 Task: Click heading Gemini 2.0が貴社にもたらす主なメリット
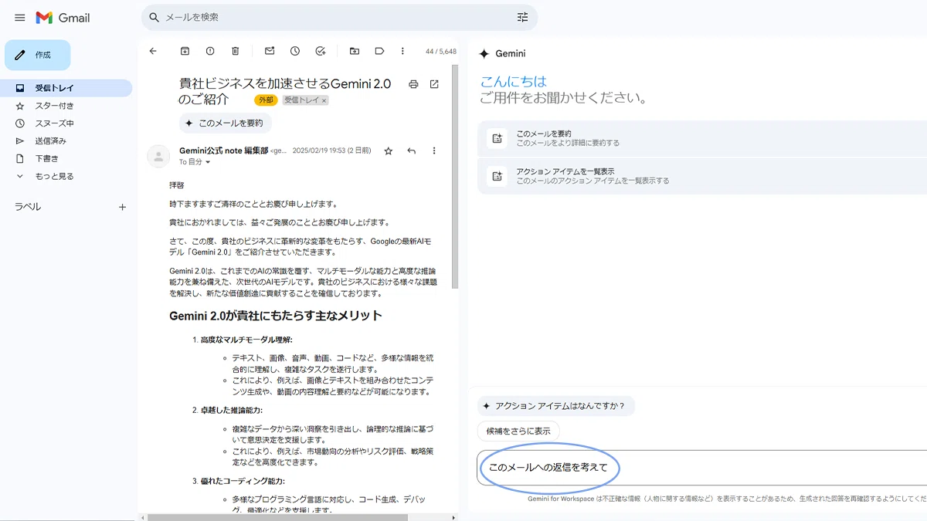point(276,316)
